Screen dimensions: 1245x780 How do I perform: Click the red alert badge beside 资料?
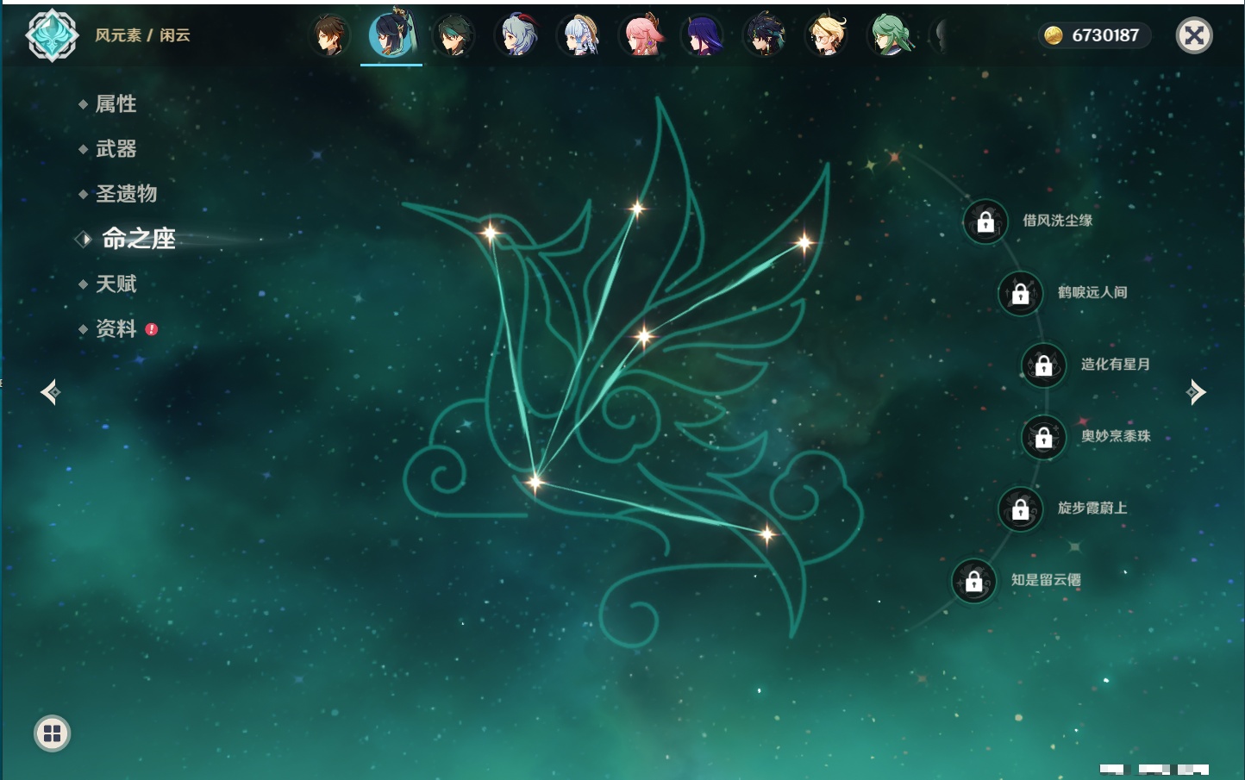click(152, 329)
